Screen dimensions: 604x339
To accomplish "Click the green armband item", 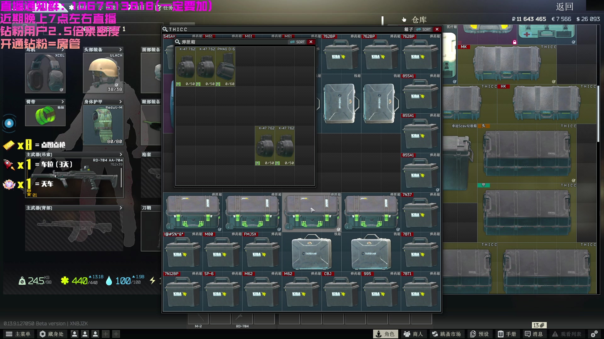I will pos(45,115).
